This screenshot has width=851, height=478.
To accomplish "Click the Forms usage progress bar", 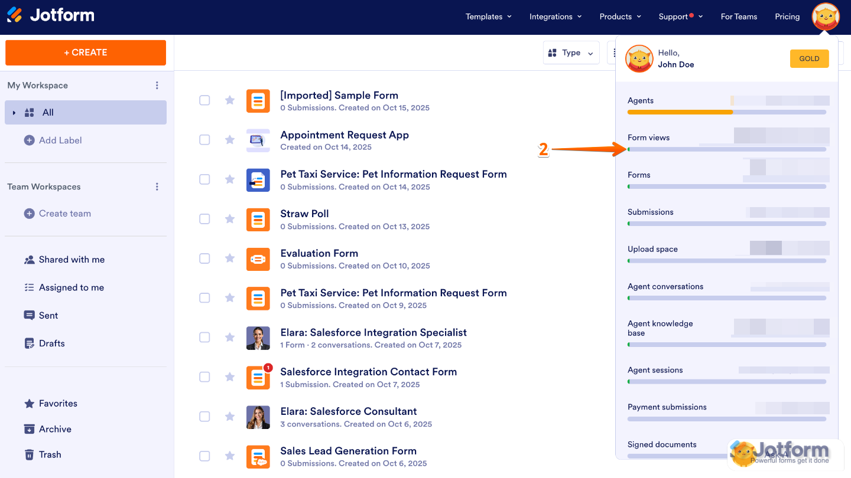I will (x=727, y=186).
